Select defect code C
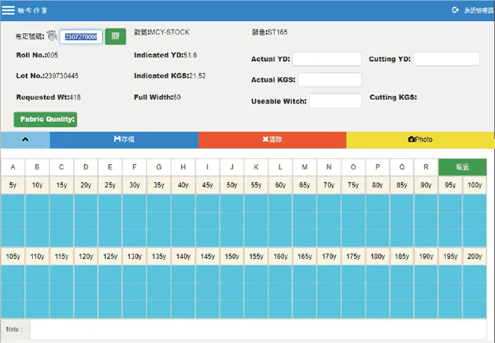The width and height of the screenshot is (495, 343). 62,167
